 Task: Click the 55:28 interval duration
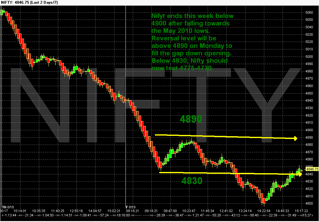pyautogui.click(x=217, y=215)
